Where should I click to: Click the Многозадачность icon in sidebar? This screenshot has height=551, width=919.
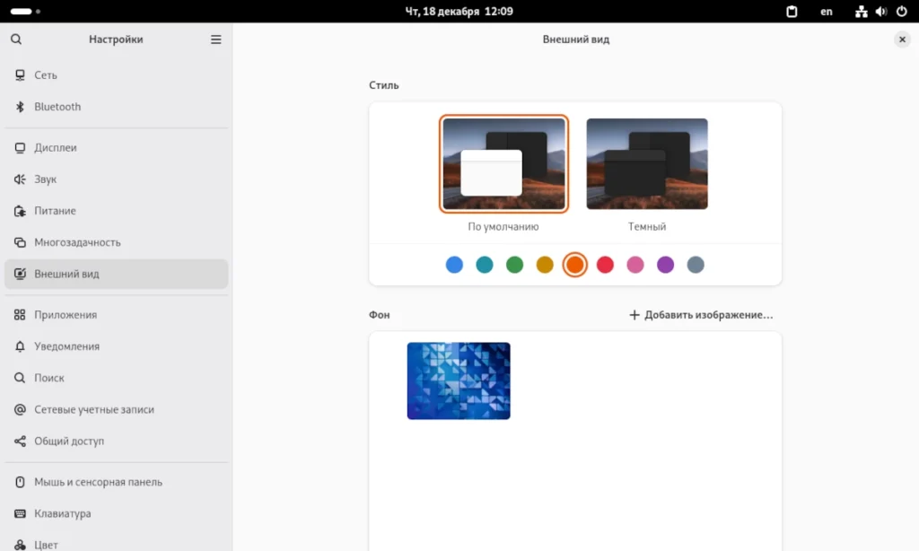[x=20, y=242]
